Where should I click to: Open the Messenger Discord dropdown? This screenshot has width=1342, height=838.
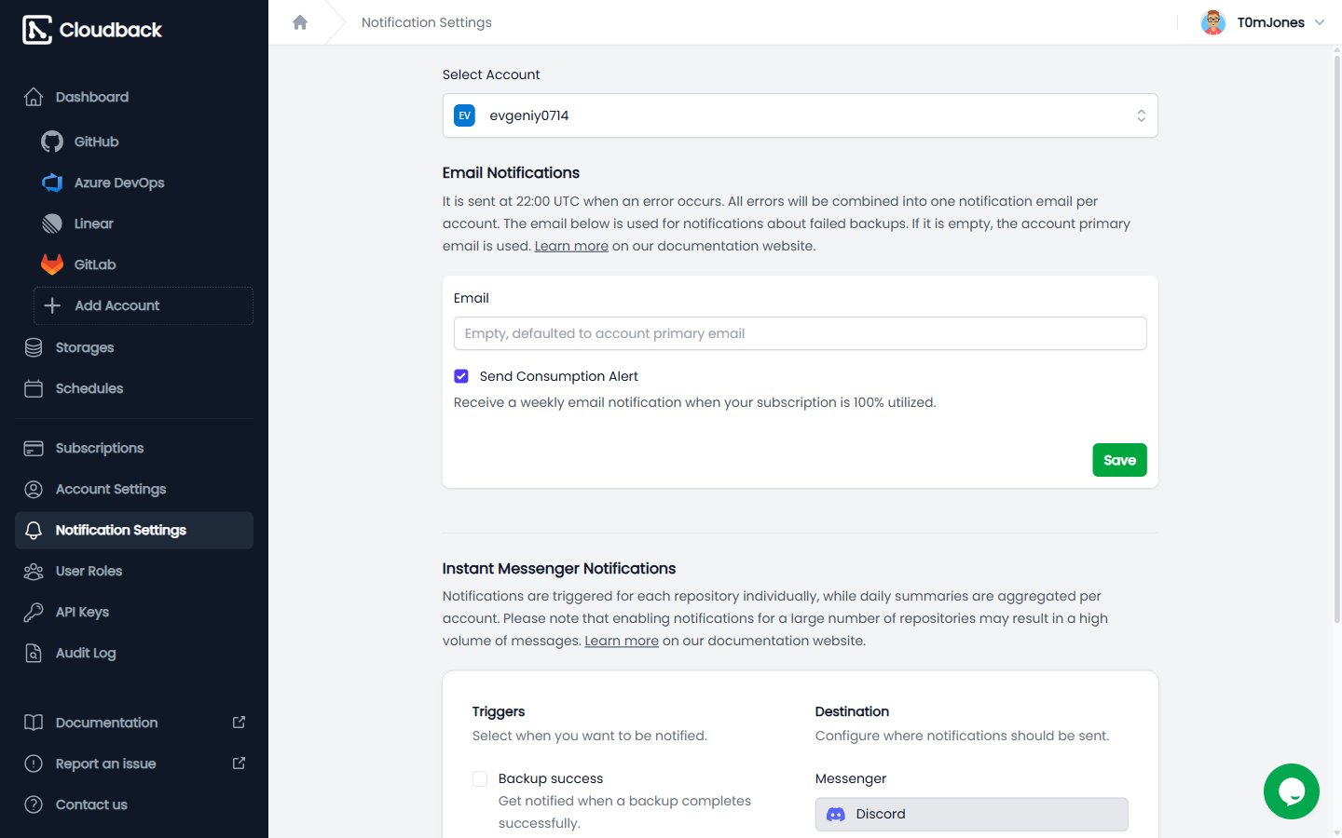pos(971,814)
